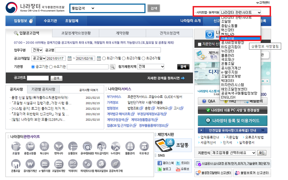
Task: Open 공고일 date type dropdown
Action: (x=39, y=58)
